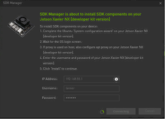Click the 'Username:' label

[50, 88]
